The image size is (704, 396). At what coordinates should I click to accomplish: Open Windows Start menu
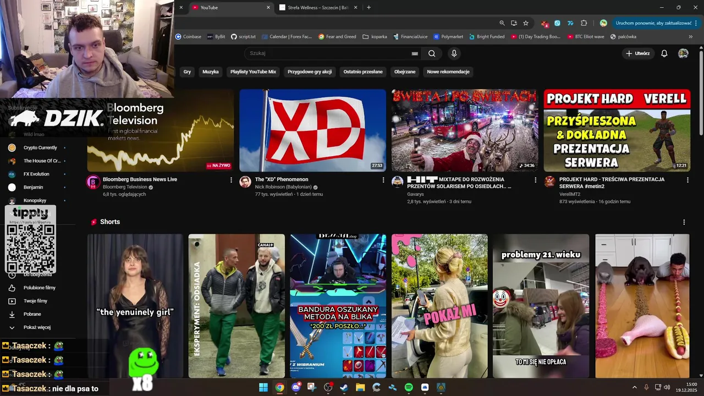[263, 387]
